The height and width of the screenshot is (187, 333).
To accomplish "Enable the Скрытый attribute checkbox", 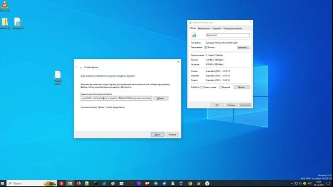I will click(220, 87).
